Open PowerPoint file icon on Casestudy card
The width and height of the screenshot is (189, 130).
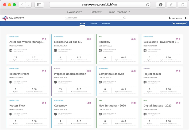click(55, 114)
